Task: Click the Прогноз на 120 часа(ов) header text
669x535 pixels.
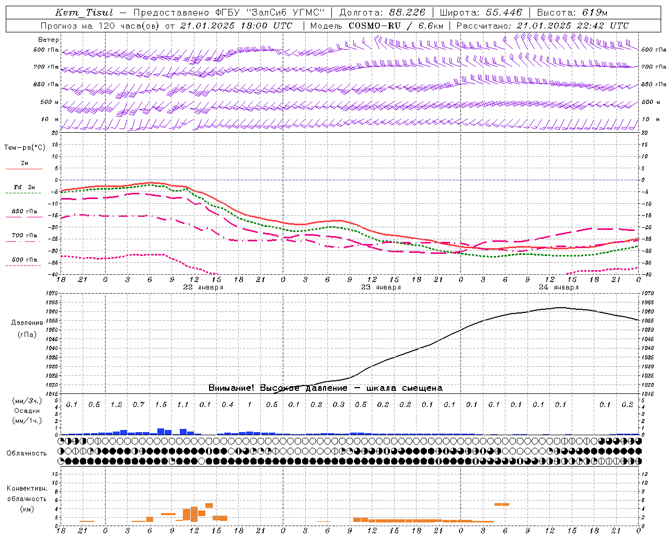Action: point(100,26)
